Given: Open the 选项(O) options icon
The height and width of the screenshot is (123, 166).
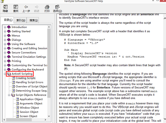Looking at the screenshot, I should [x=57, y=7].
